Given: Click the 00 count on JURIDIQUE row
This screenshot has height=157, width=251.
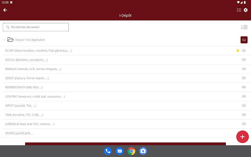Looking at the screenshot, I should pyautogui.click(x=244, y=124).
